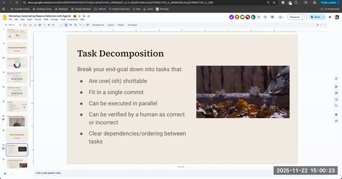Expand Slideshow options arrow
Image resolution: width=342 pixels, height=179 pixels.
pos(305,17)
